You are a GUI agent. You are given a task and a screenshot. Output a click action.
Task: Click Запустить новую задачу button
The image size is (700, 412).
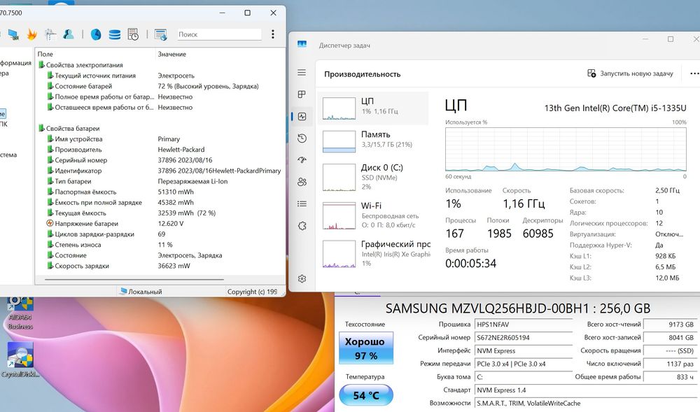coord(630,73)
